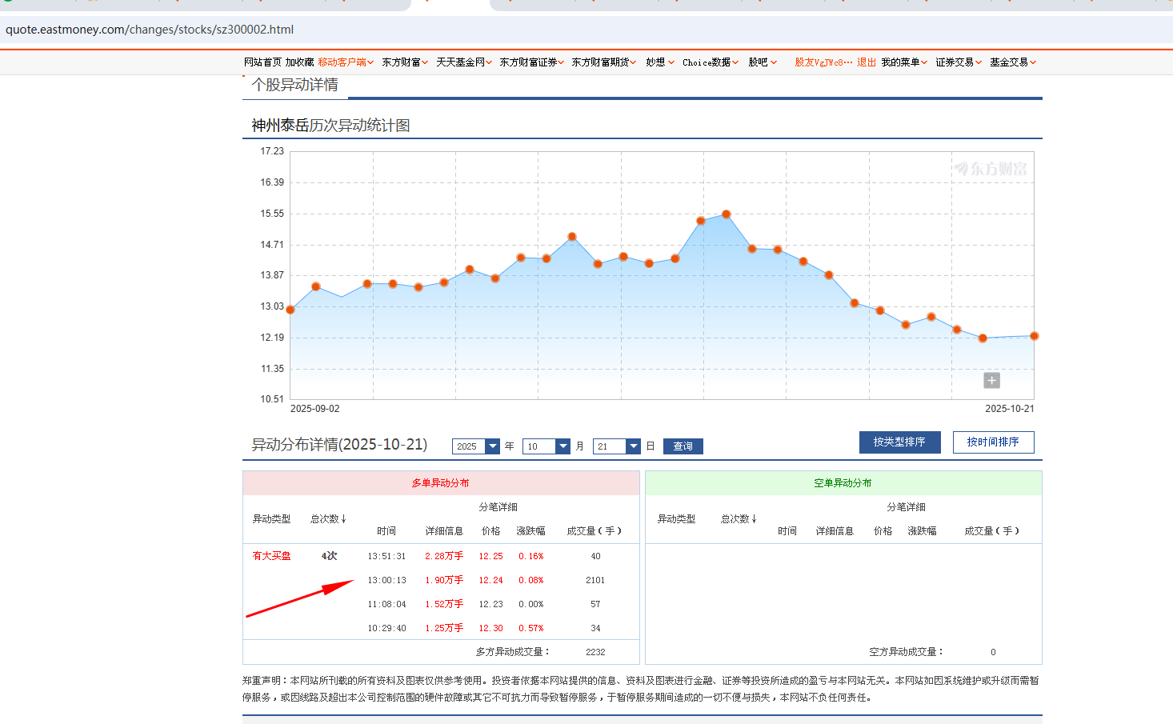Click 有大买盘 type label

tap(272, 556)
